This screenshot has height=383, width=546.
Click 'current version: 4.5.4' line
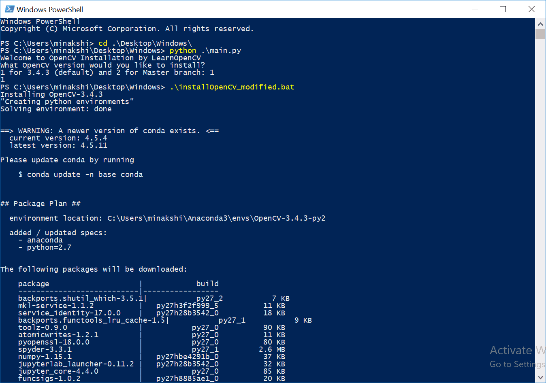(x=58, y=138)
